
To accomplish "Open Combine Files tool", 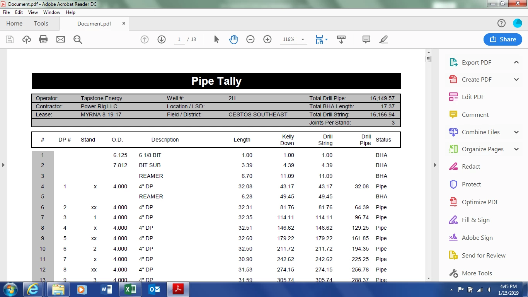I will tap(480, 132).
